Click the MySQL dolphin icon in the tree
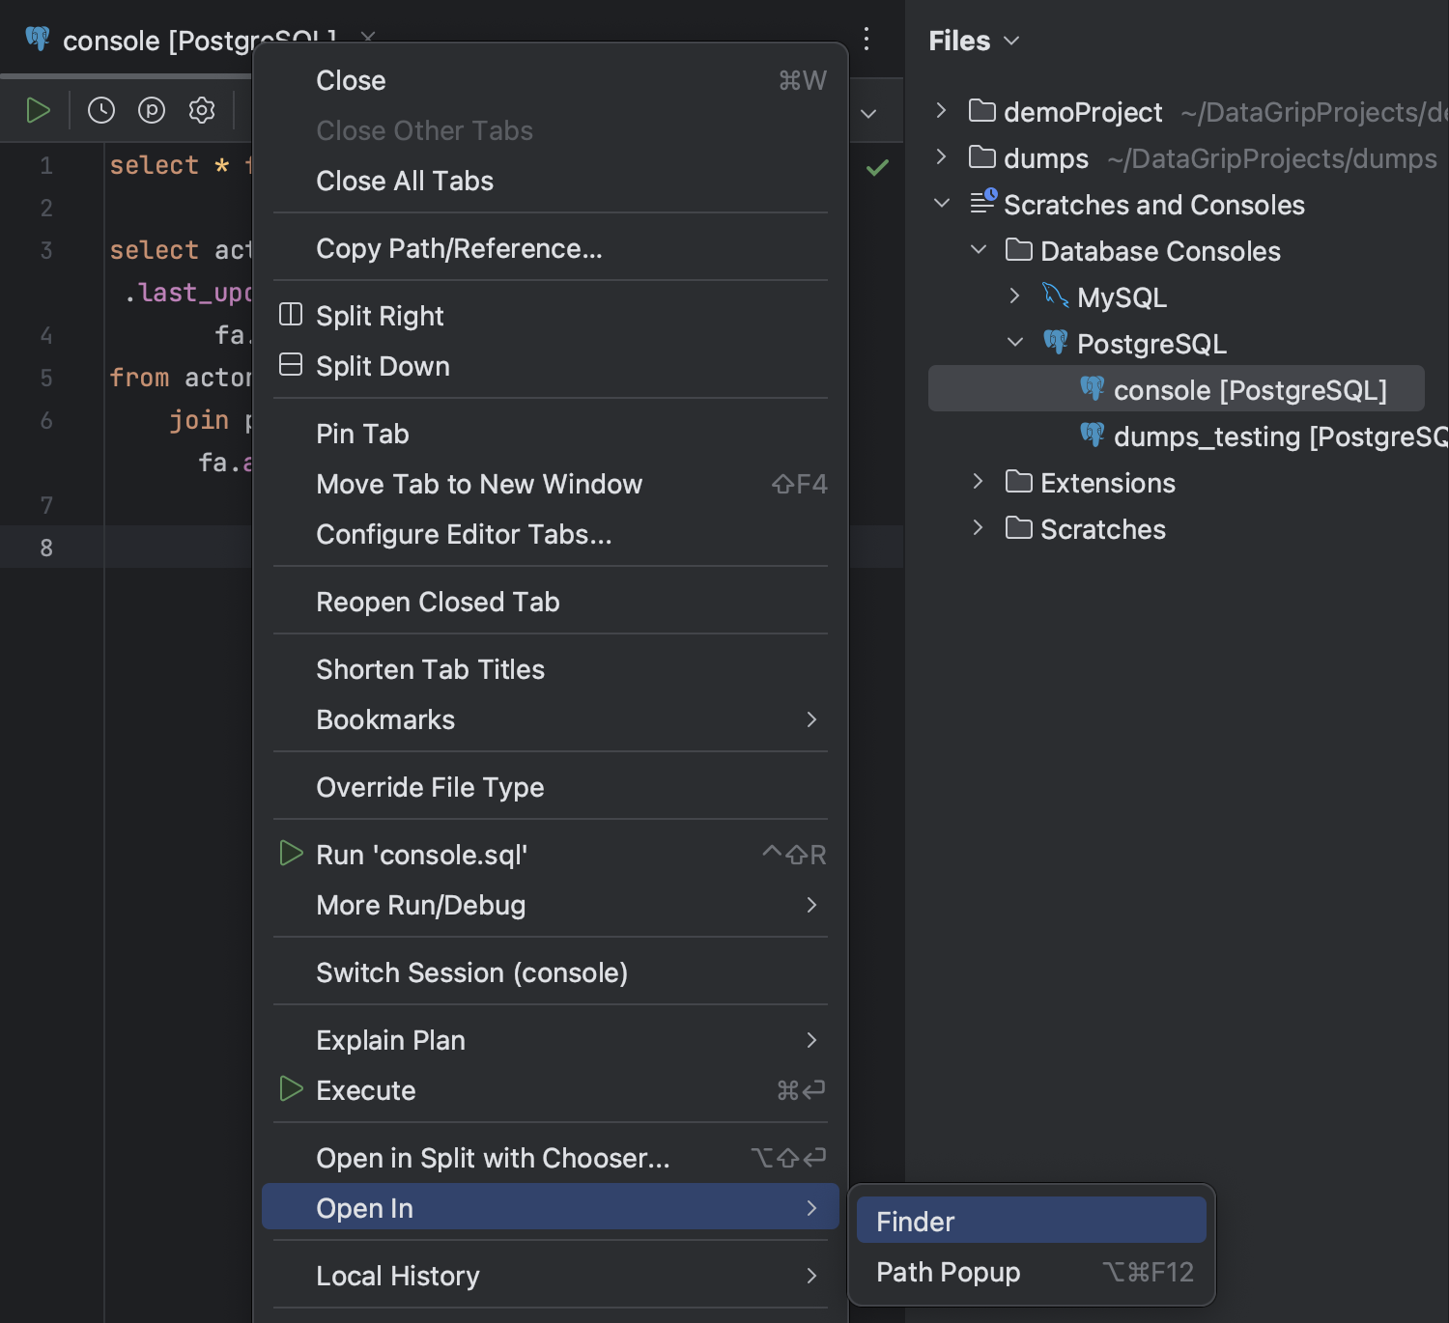This screenshot has height=1323, width=1449. tap(1056, 296)
